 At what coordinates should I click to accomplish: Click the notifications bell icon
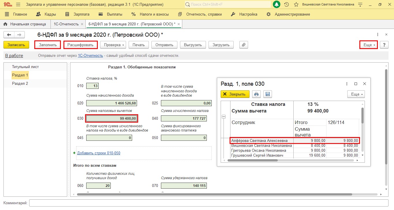click(x=277, y=5)
